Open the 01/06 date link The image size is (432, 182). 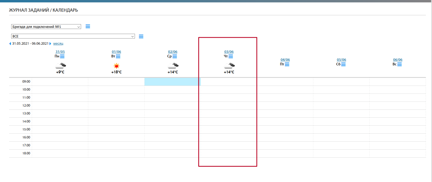(116, 52)
